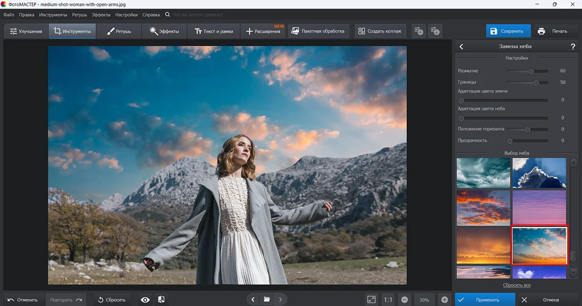Go to previous photo arrow

(x=253, y=300)
